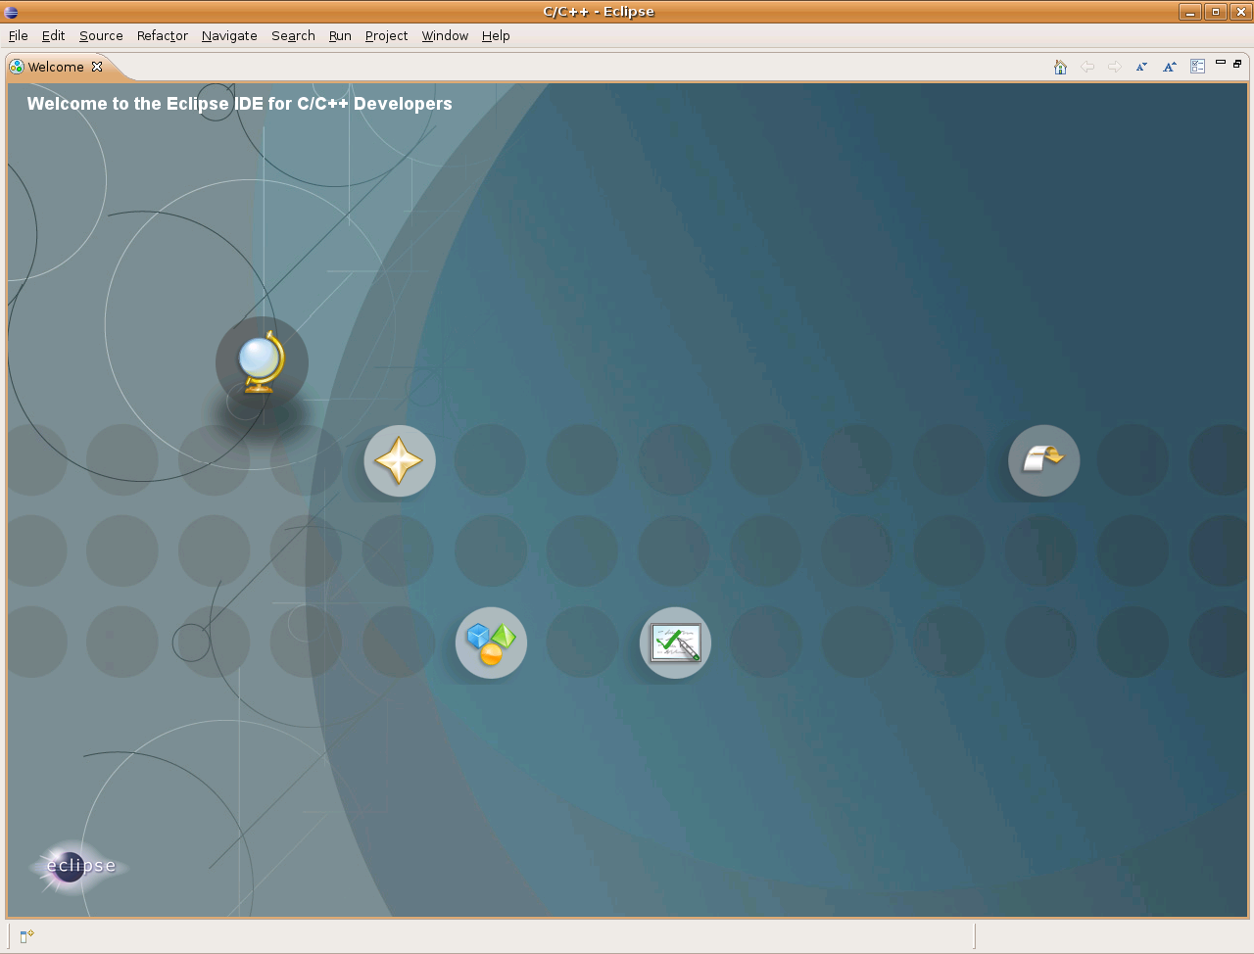Viewport: 1254px width, 954px height.
Task: Open the Refactor menu
Action: pyautogui.click(x=163, y=35)
